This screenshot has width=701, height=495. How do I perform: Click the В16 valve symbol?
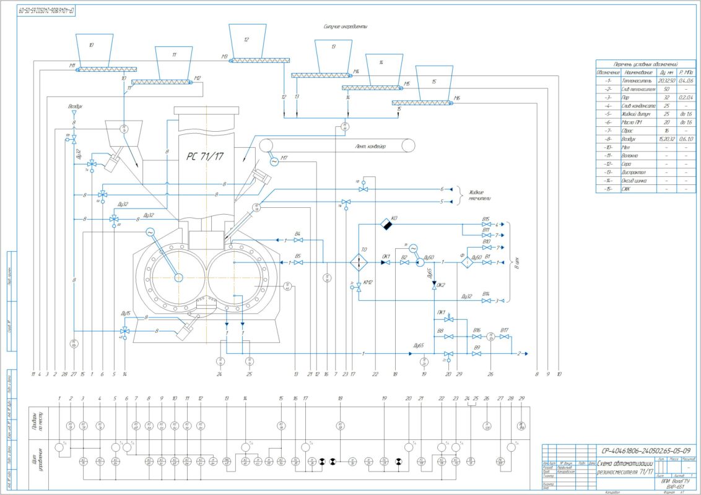click(477, 337)
